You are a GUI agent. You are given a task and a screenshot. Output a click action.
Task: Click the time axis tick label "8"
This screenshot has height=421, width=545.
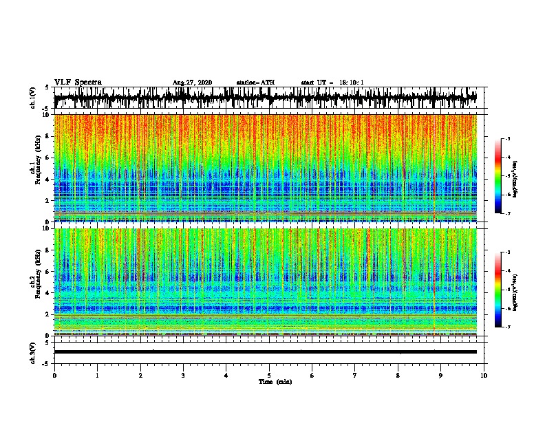click(398, 376)
